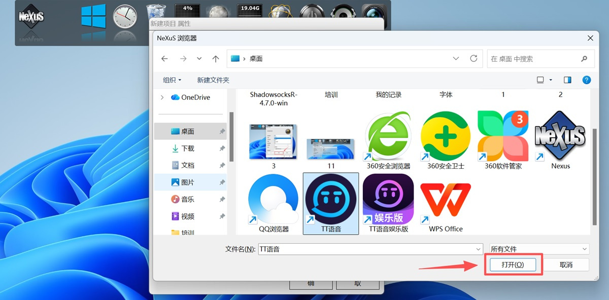
Task: Click the 360软件管家 shortcut icon
Action: point(503,137)
